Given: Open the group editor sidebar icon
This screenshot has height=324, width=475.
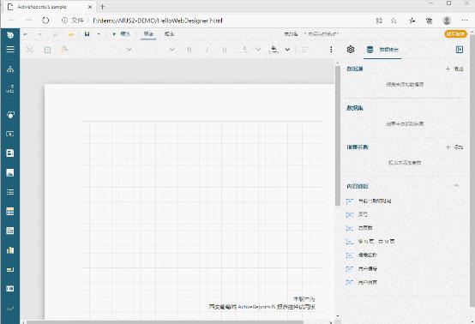Looking at the screenshot, I should click(x=10, y=89).
